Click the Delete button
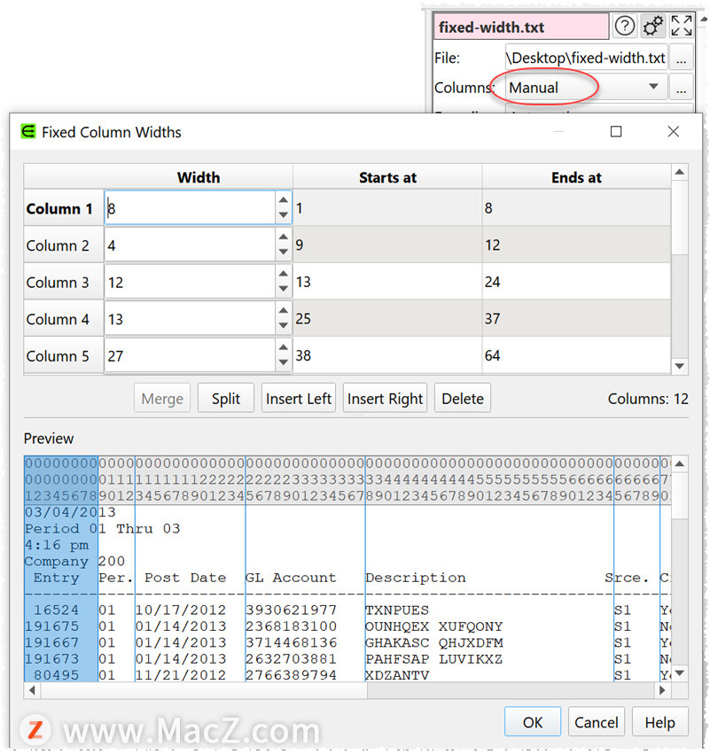 [463, 398]
